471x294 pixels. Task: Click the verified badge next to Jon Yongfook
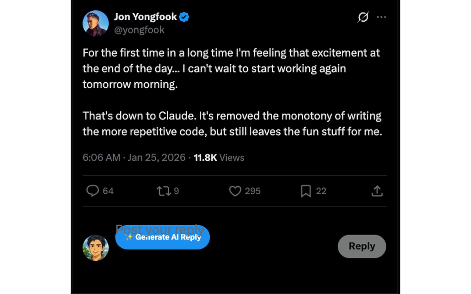point(184,16)
